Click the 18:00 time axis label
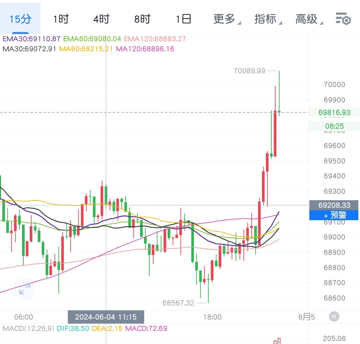This screenshot has height=344, width=360. pyautogui.click(x=212, y=317)
